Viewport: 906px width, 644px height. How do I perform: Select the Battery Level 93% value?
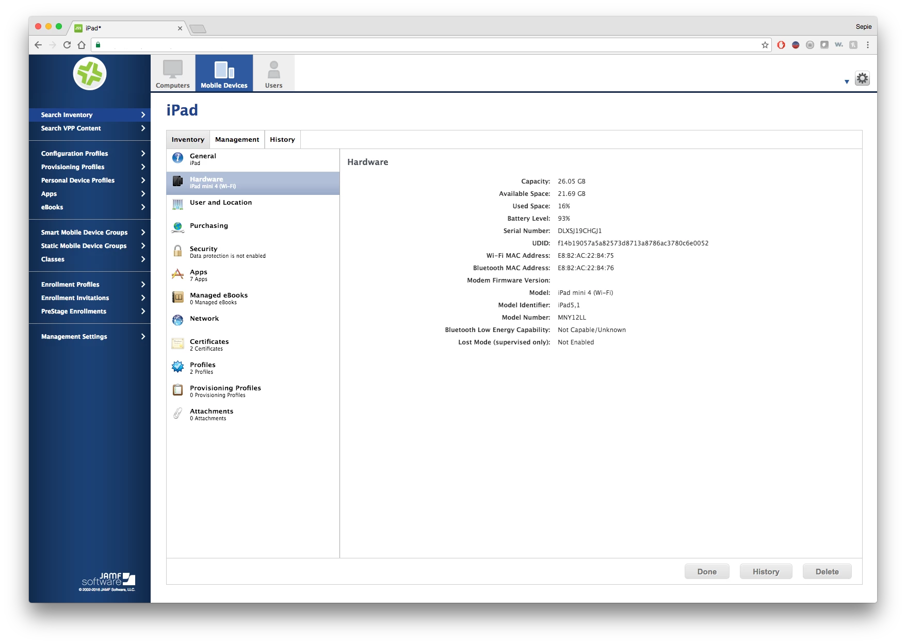564,219
